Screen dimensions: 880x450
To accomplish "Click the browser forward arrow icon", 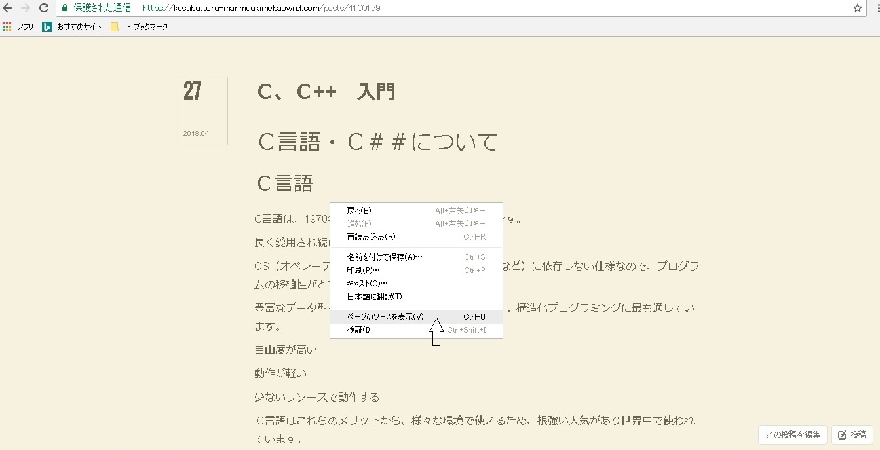I will pos(26,8).
